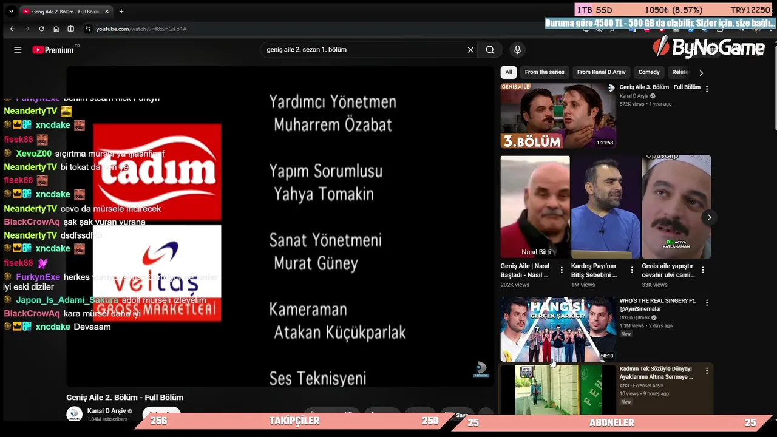Run search with the magnifier button
Image resolution: width=777 pixels, height=437 pixels.
(x=490, y=50)
